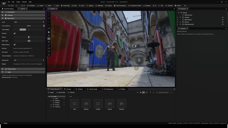Click the new document icon beside Save
This screenshot has width=228, height=128.
(x=17, y=6)
